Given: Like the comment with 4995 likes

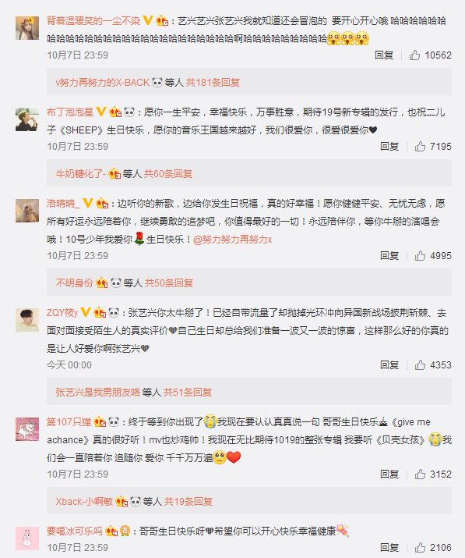Looking at the screenshot, I should click(420, 255).
